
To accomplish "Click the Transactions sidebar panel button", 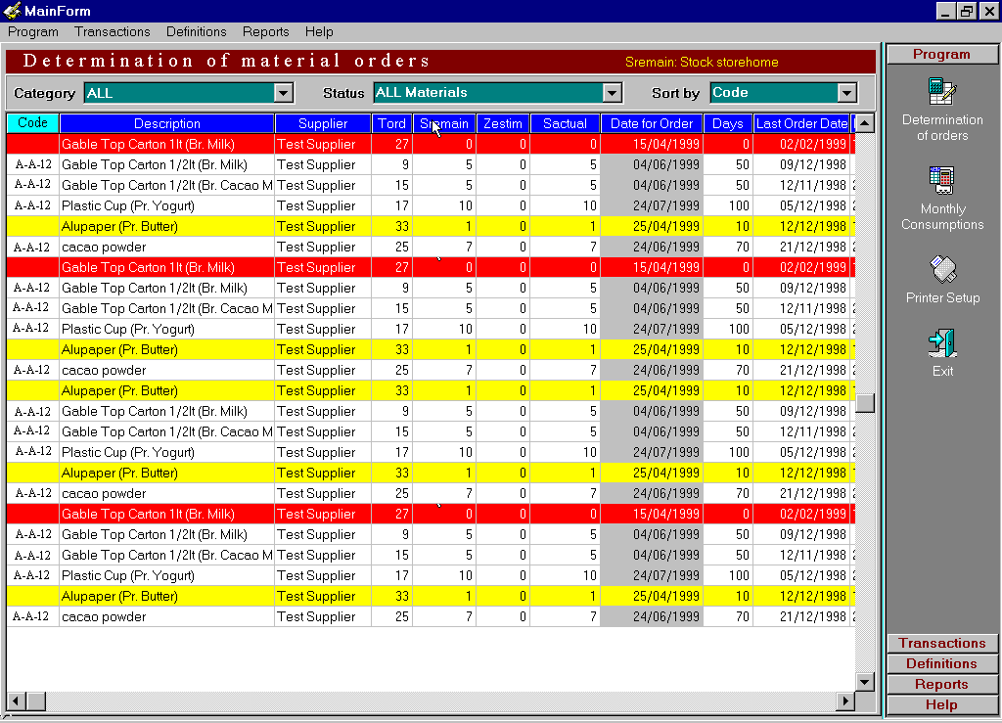I will [x=941, y=643].
